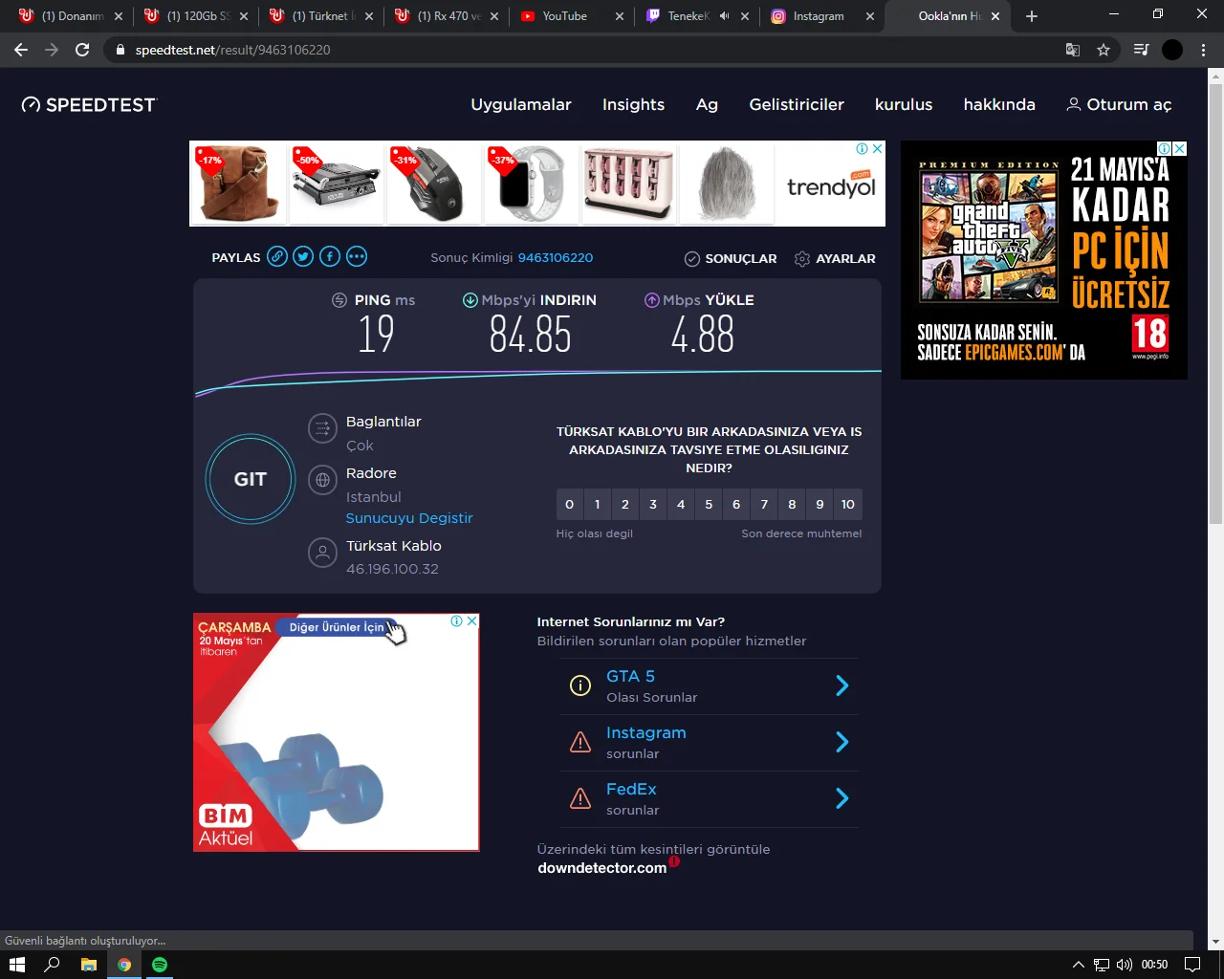Share result on Facebook icon
The image size is (1224, 979).
point(330,256)
